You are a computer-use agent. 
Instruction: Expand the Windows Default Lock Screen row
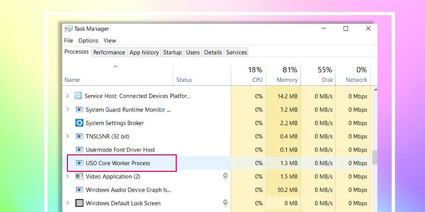(x=67, y=203)
